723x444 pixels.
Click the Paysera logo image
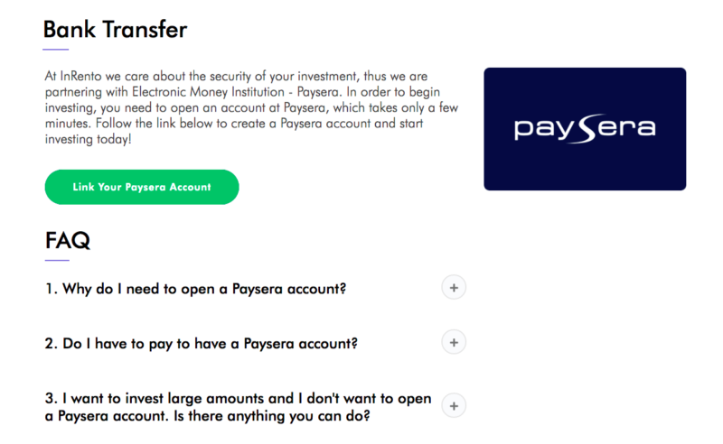coord(585,129)
